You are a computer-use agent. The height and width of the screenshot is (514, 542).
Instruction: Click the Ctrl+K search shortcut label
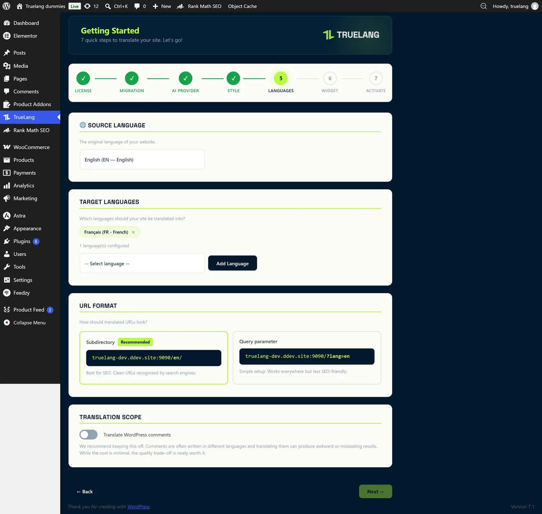[x=121, y=6]
